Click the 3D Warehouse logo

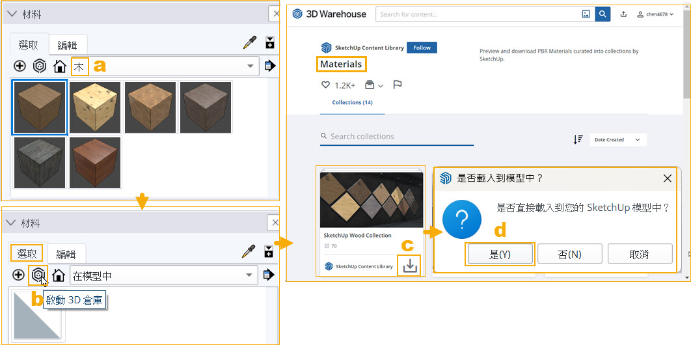330,14
